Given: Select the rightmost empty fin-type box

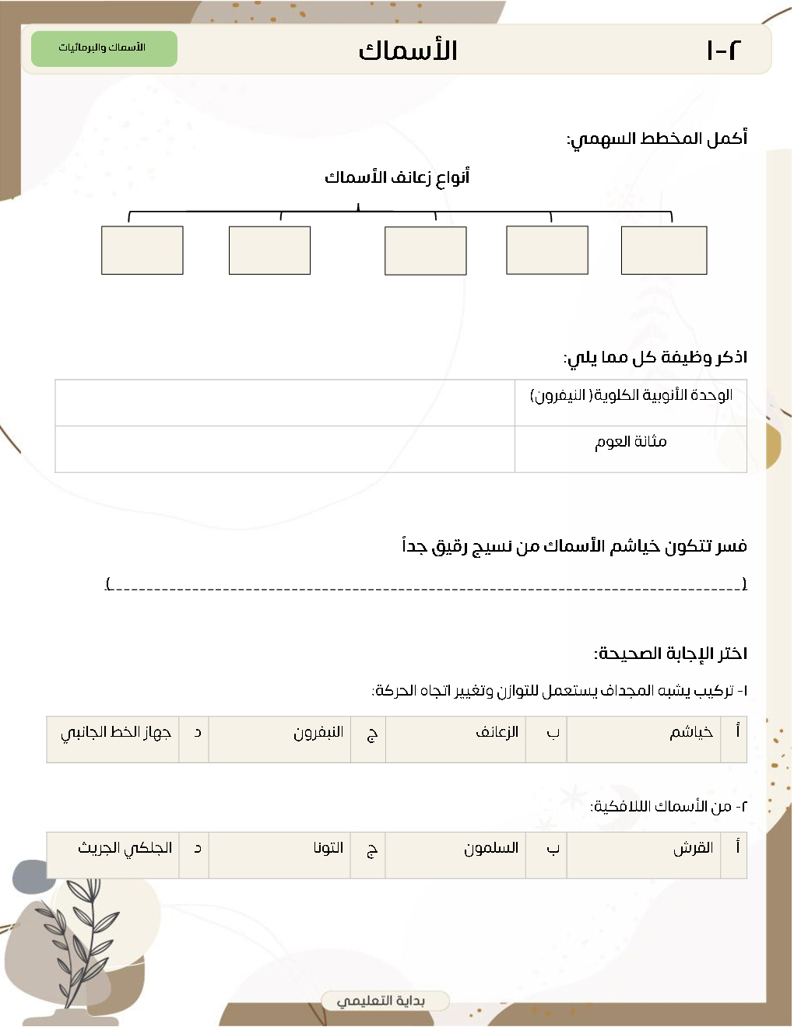Looking at the screenshot, I should [663, 251].
